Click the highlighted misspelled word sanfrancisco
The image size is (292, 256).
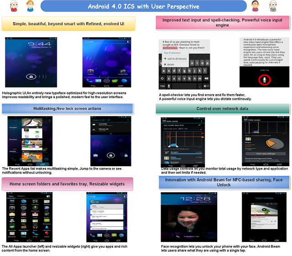[170, 48]
